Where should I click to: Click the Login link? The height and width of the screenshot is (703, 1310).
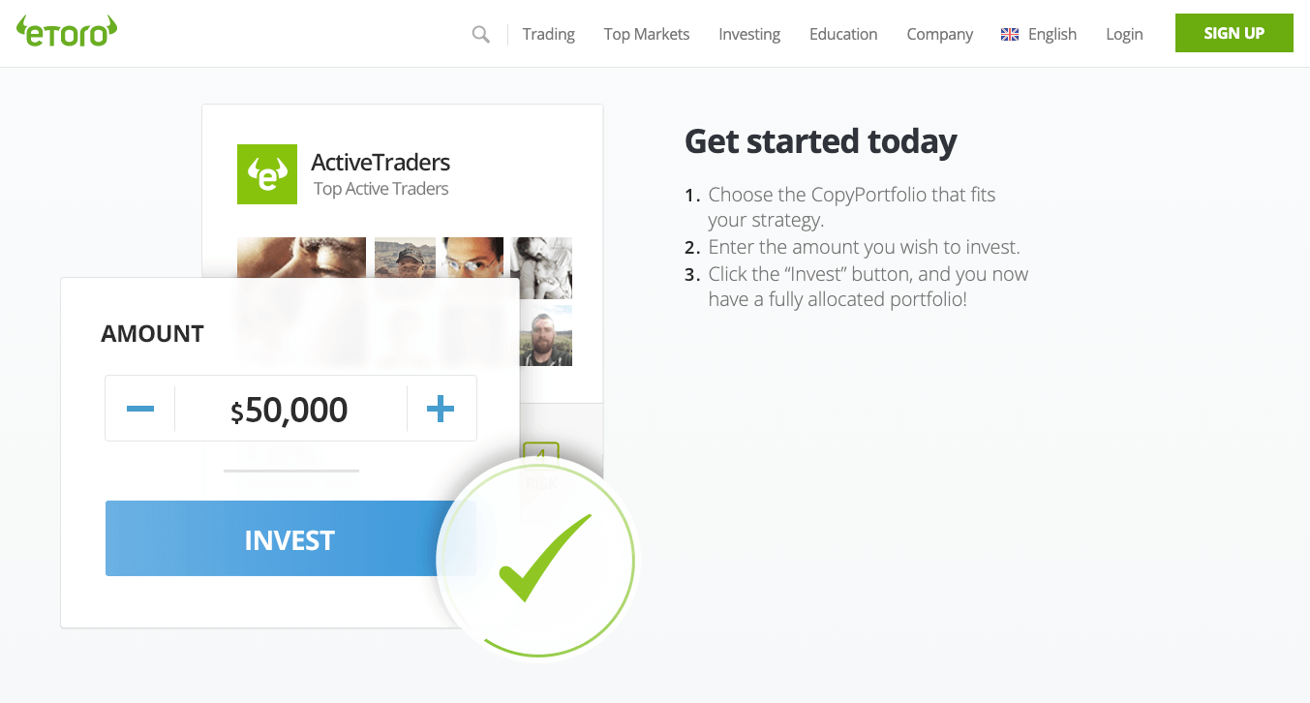click(x=1124, y=34)
